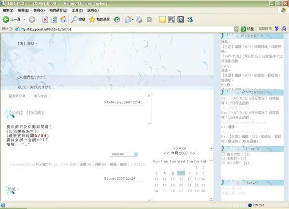Open the 說明(H) menu

point(93,11)
